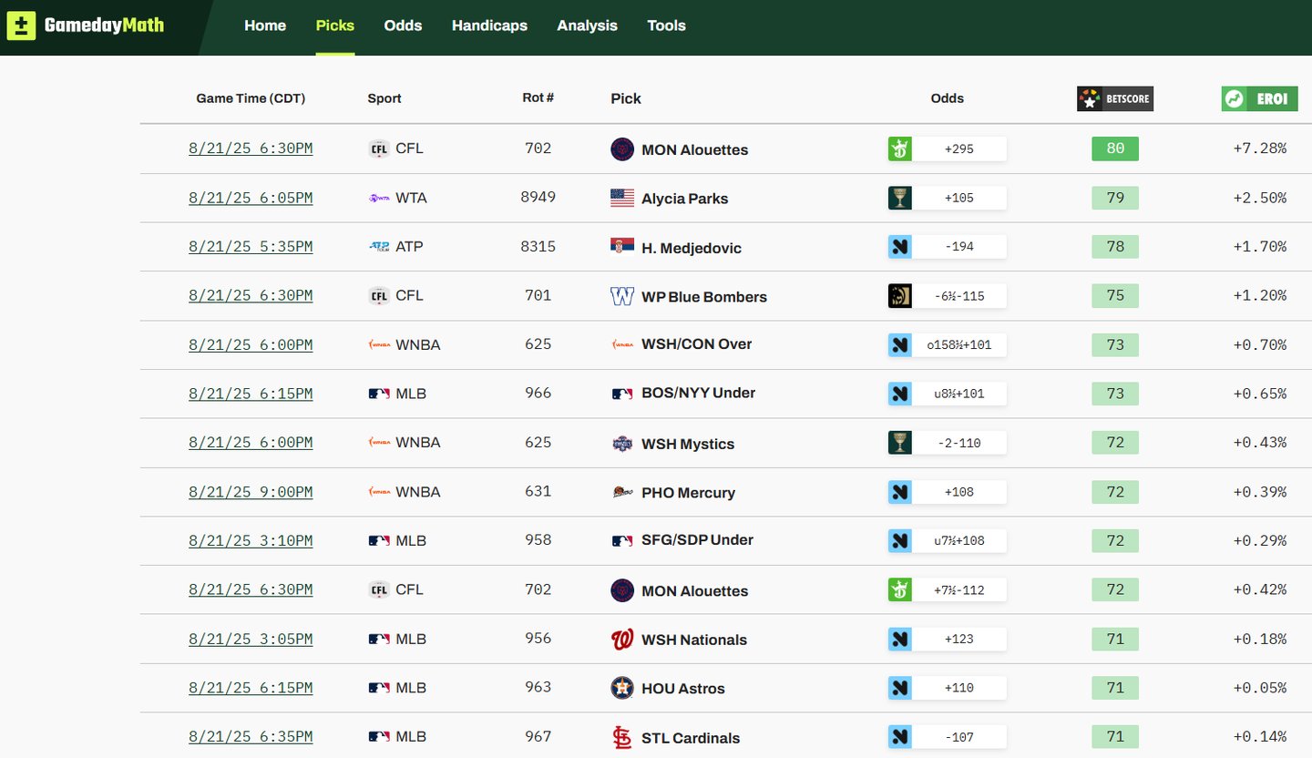The image size is (1312, 758).
Task: Click the Rot # column header
Action: point(538,97)
